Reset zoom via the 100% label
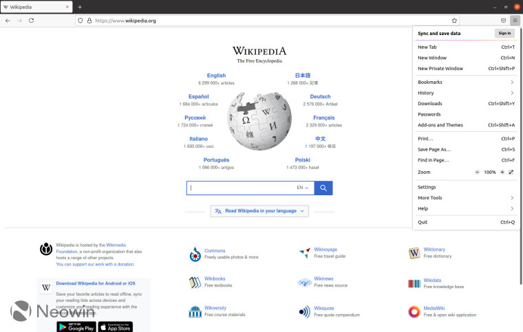The height and width of the screenshot is (332, 523). pyautogui.click(x=490, y=172)
